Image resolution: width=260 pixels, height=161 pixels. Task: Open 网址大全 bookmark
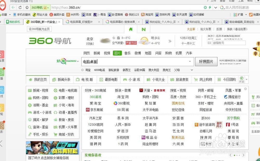(40, 15)
